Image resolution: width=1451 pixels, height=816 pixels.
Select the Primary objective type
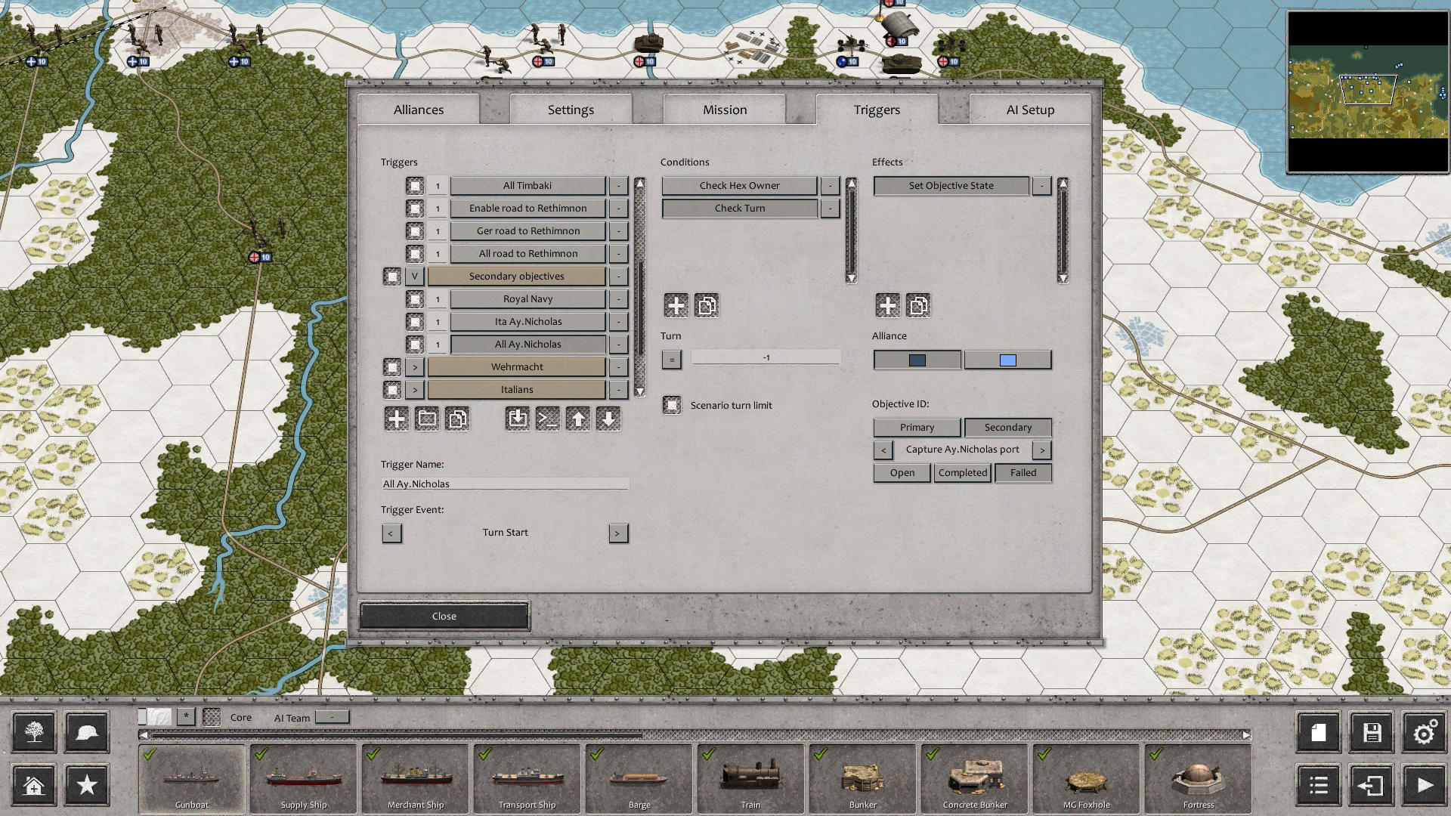pos(917,428)
